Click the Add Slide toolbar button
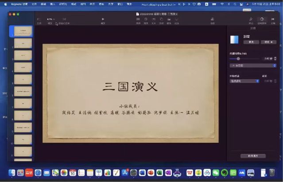 click(x=64, y=20)
